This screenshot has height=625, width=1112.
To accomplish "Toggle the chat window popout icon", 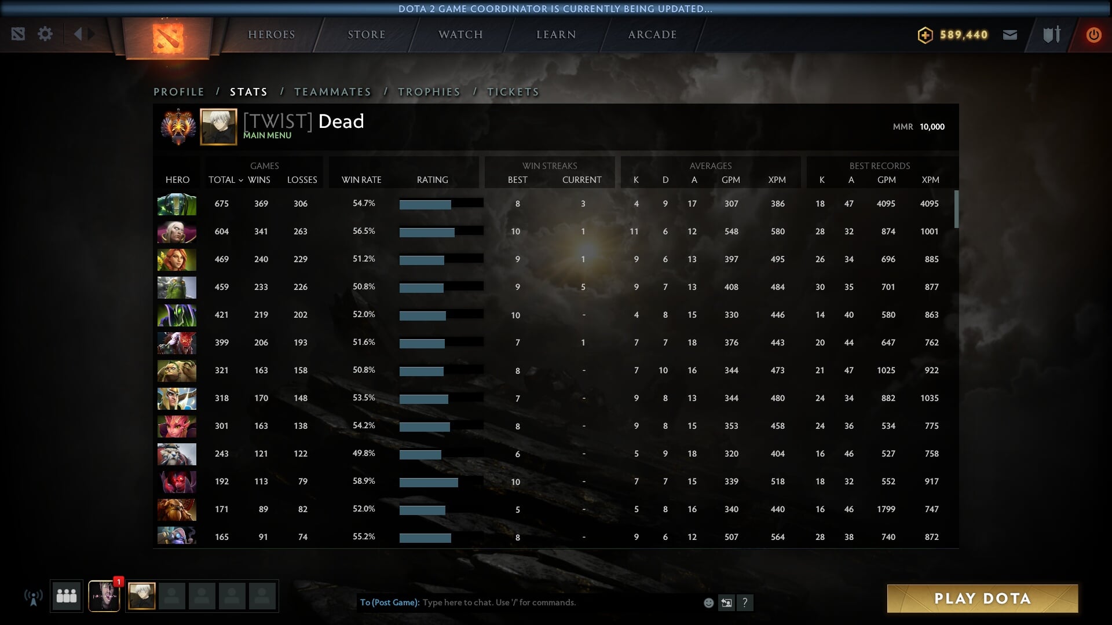I will point(726,603).
